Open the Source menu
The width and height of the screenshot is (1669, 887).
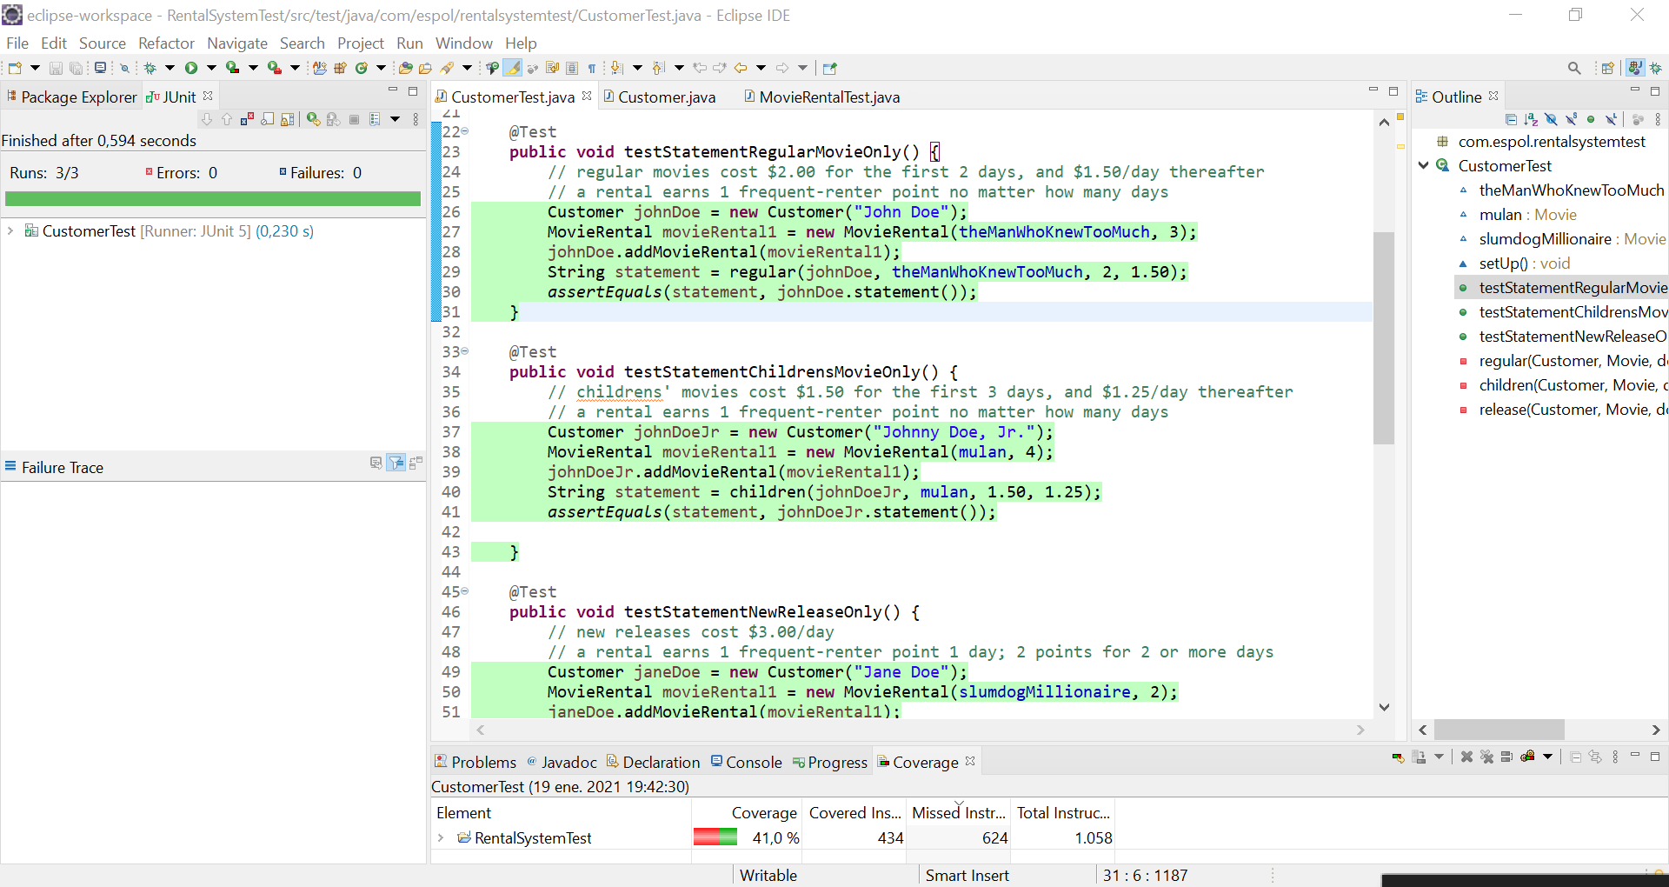[x=102, y=43]
